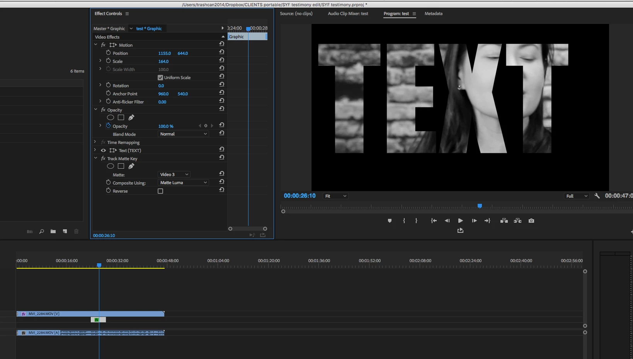This screenshot has width=633, height=359.
Task: Reset the Matte parameter
Action: [222, 173]
